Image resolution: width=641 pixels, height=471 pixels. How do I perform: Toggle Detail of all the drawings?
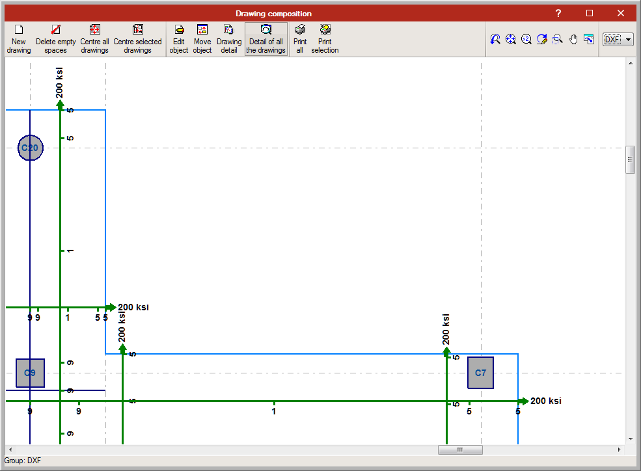(266, 39)
